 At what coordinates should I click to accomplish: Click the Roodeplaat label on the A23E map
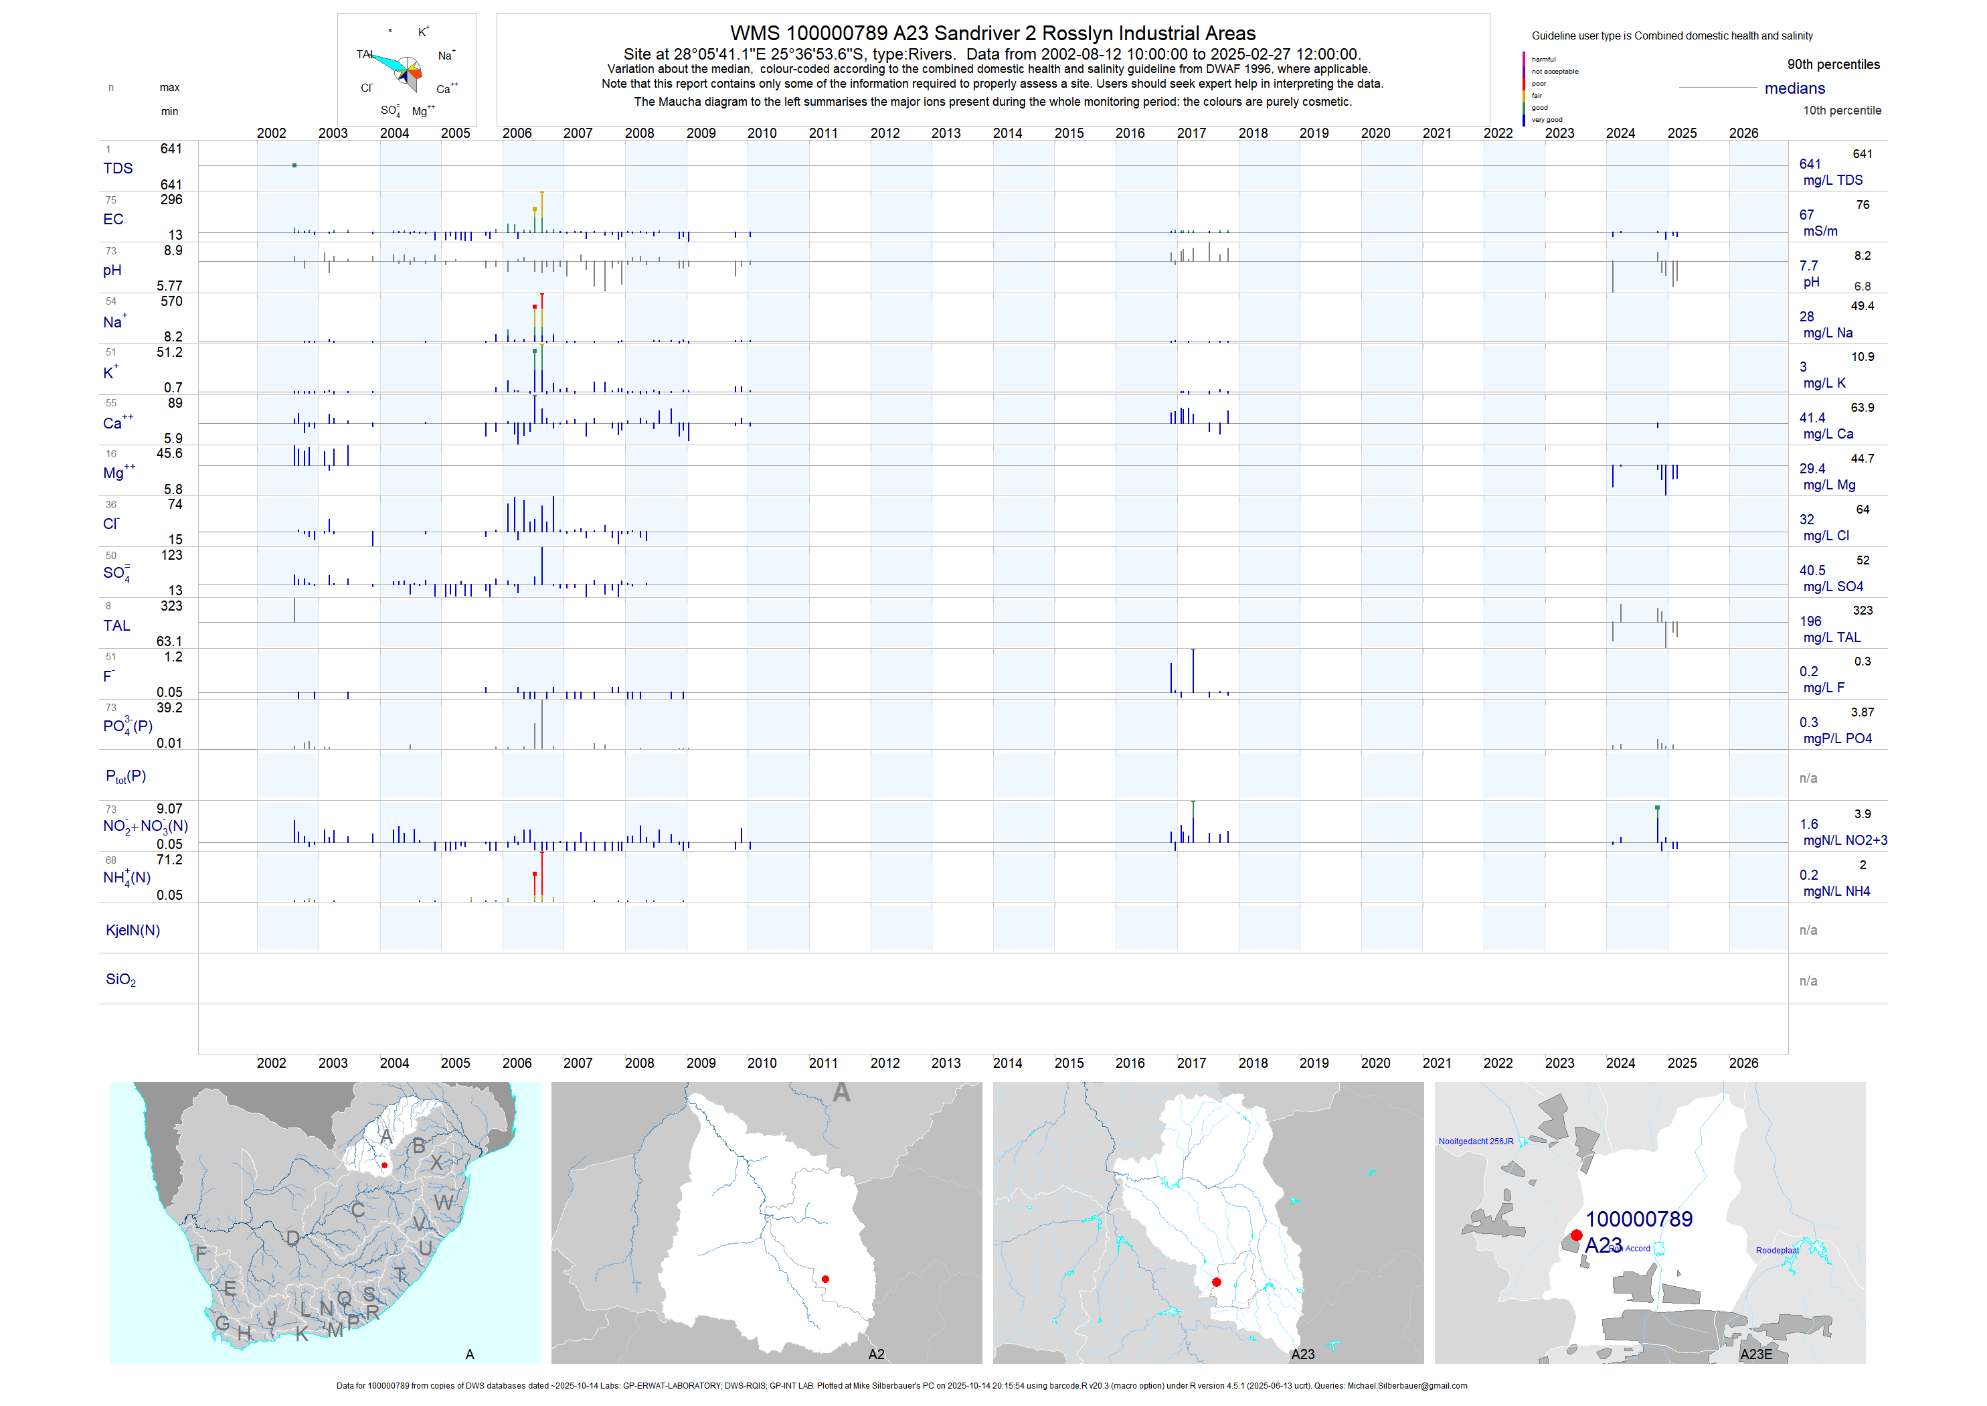click(1777, 1250)
